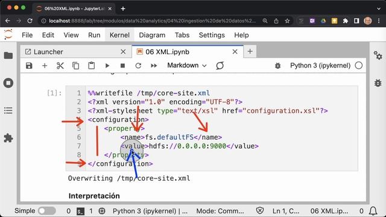Image resolution: width=386 pixels, height=217 pixels.
Task: Click the %%writefile /tmp/core-site.xml line
Action: coord(149,93)
